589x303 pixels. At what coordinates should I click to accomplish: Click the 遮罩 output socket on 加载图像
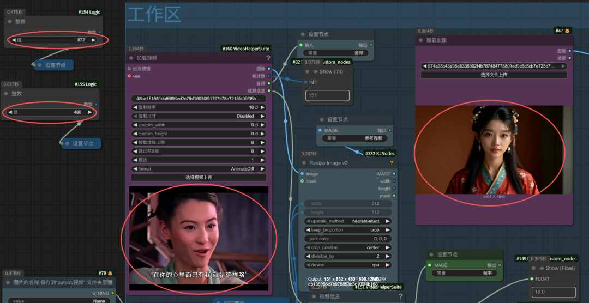click(x=569, y=58)
